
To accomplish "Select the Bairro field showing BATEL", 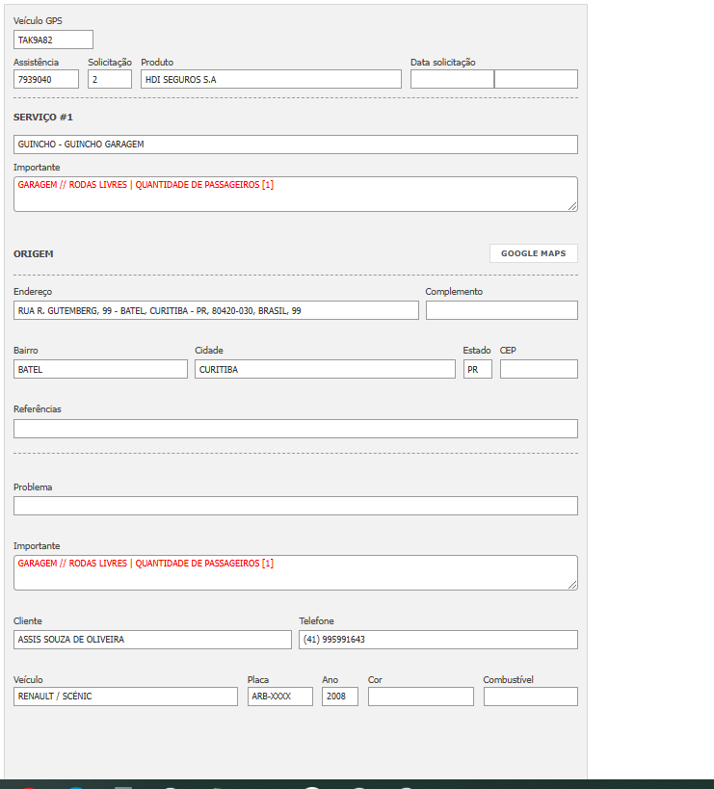I will pyautogui.click(x=100, y=369).
